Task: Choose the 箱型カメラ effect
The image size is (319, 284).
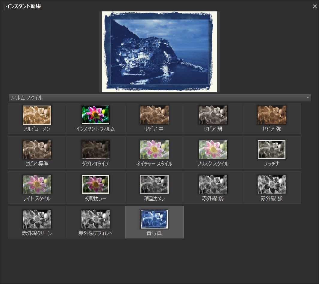Action: tap(154, 187)
